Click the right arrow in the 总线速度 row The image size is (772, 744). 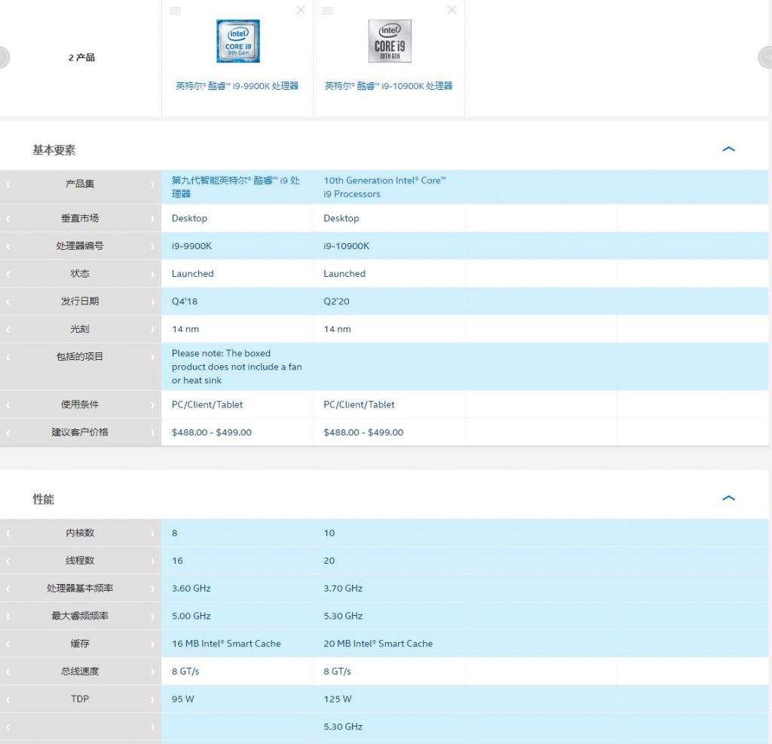click(x=152, y=672)
